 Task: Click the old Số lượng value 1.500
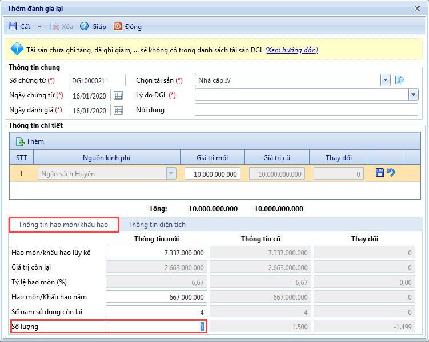point(260,327)
